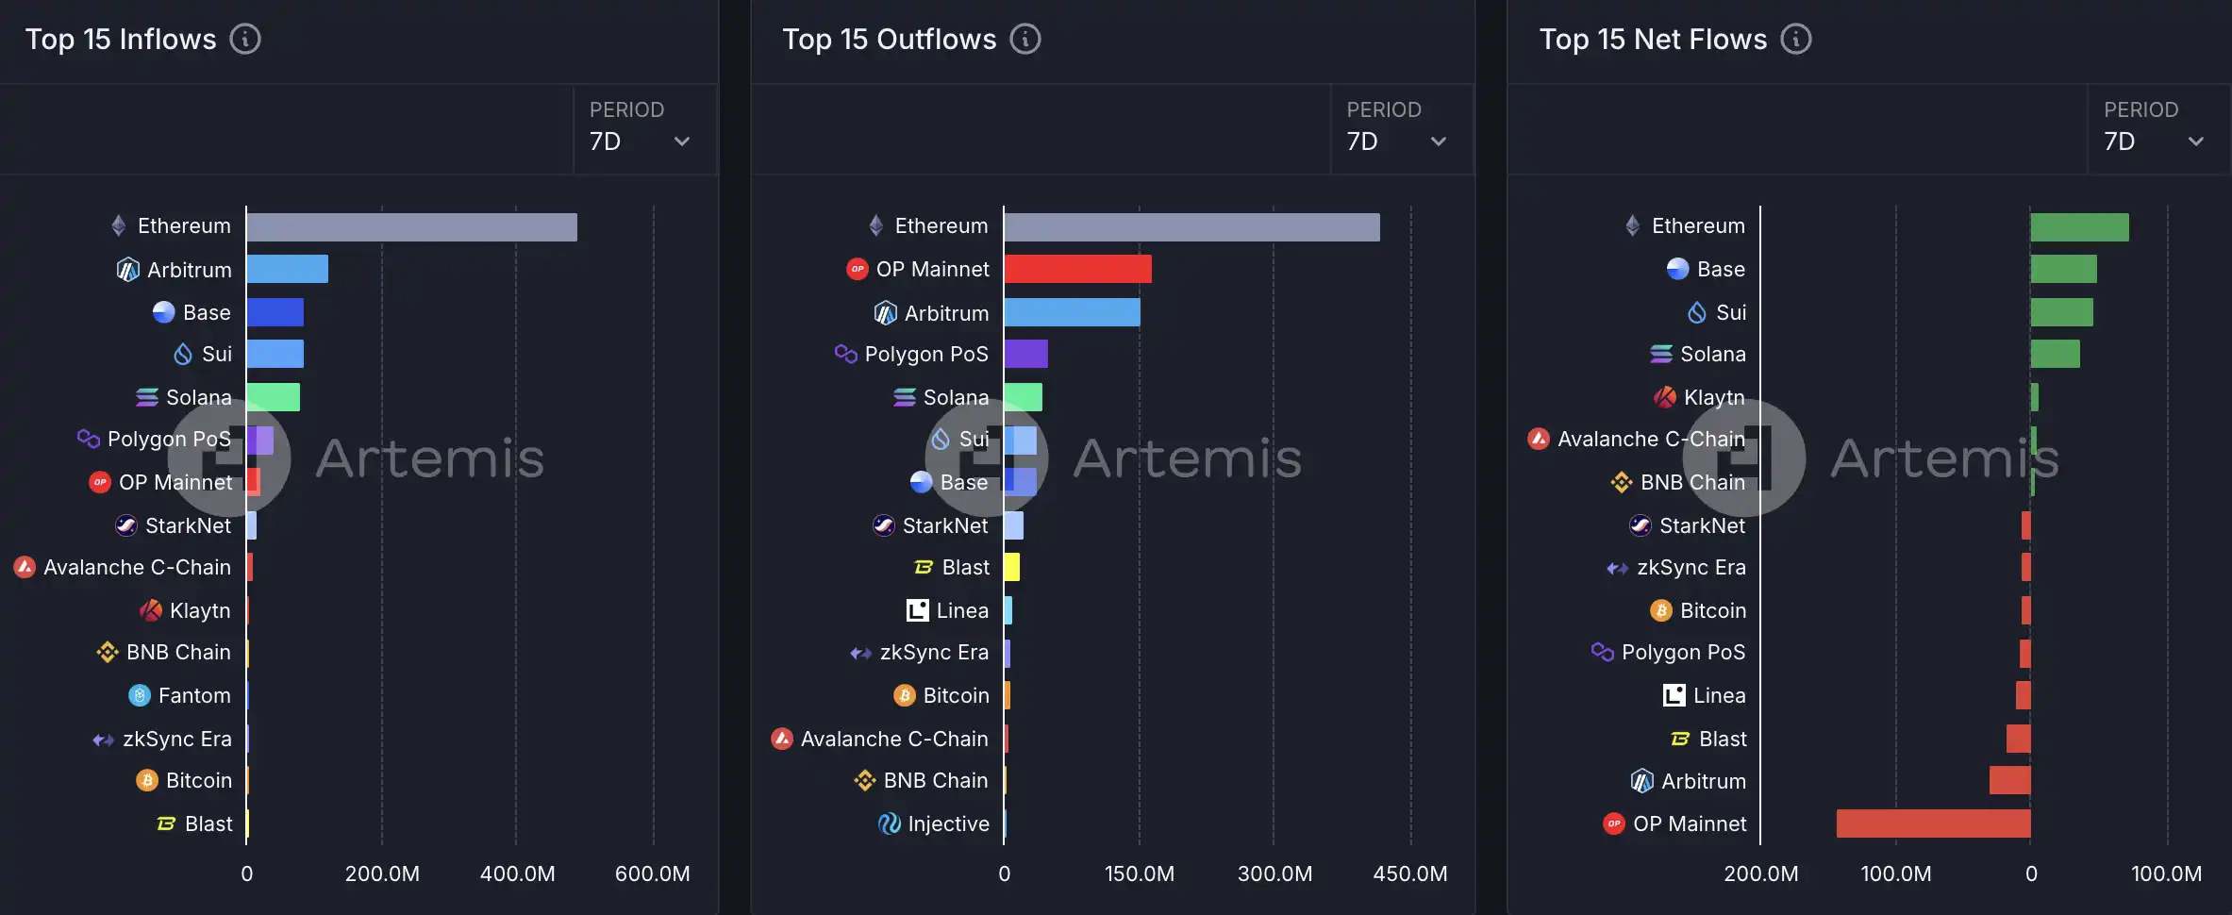Click '450.0M' axis label in Outflows chart
This screenshot has height=915, width=2232.
pyautogui.click(x=1410, y=873)
